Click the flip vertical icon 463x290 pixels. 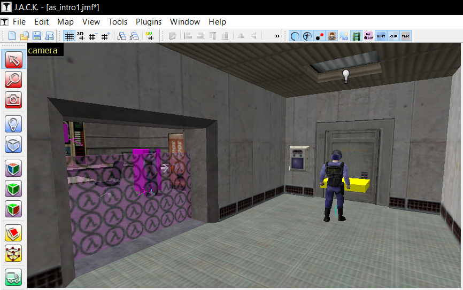[x=253, y=36]
